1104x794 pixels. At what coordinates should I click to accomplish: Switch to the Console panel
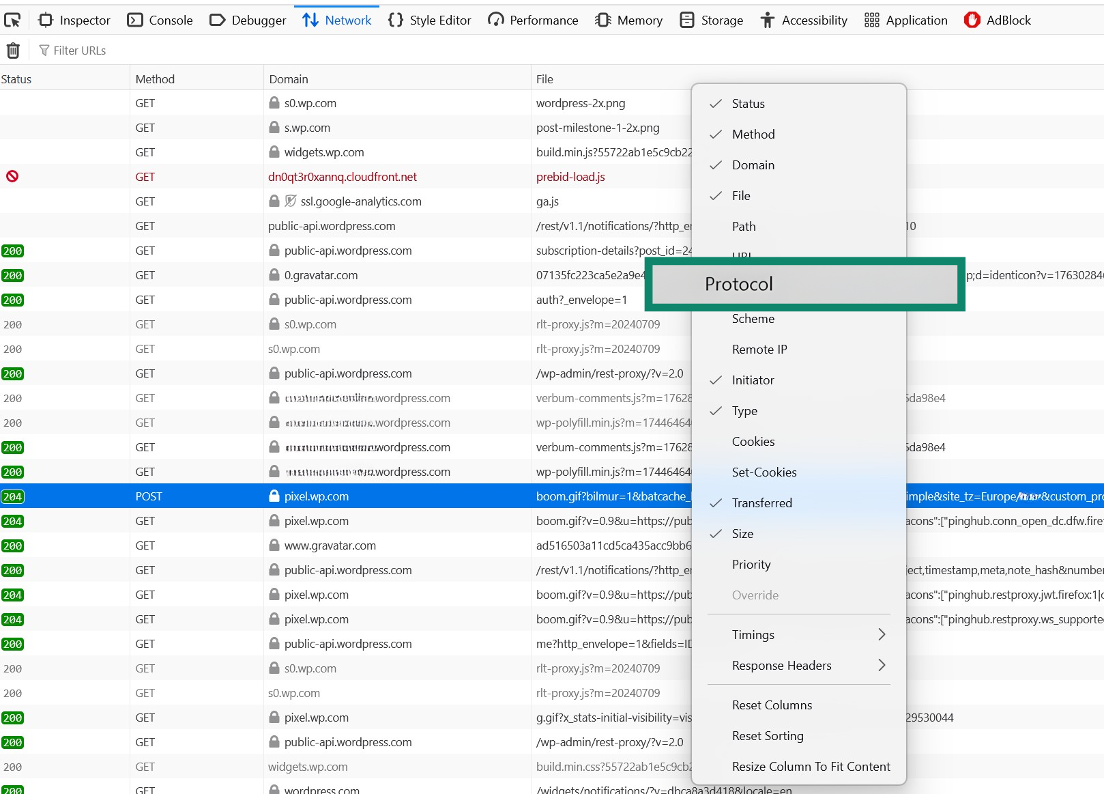(x=160, y=20)
